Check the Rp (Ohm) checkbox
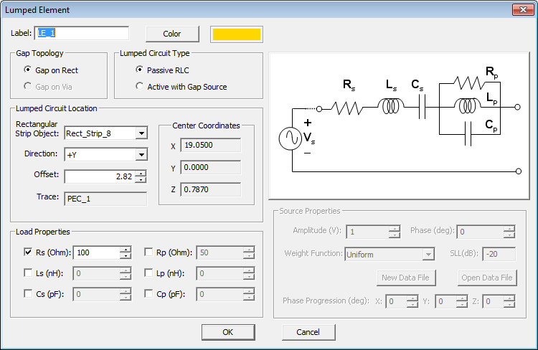The height and width of the screenshot is (350, 538). (149, 252)
